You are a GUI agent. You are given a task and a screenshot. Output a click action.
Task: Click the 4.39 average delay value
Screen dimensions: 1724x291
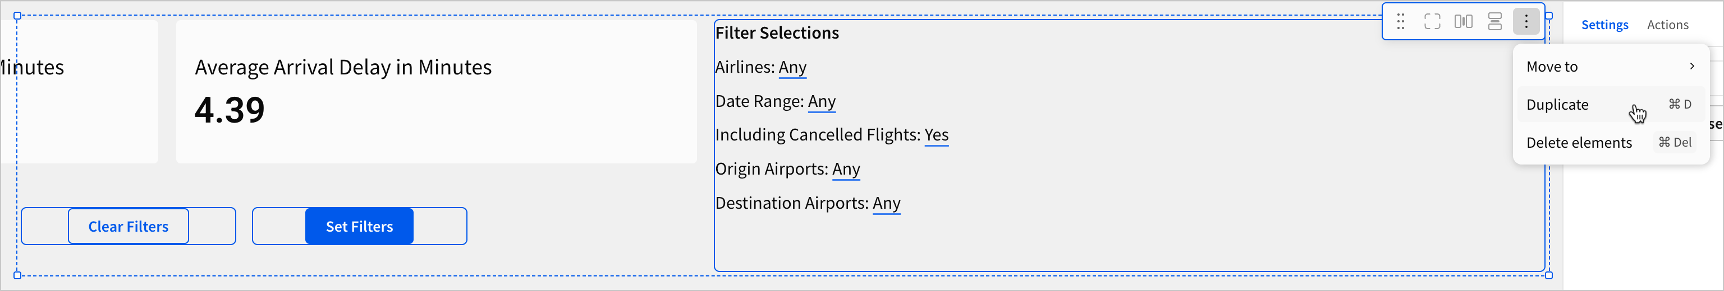pyautogui.click(x=230, y=110)
